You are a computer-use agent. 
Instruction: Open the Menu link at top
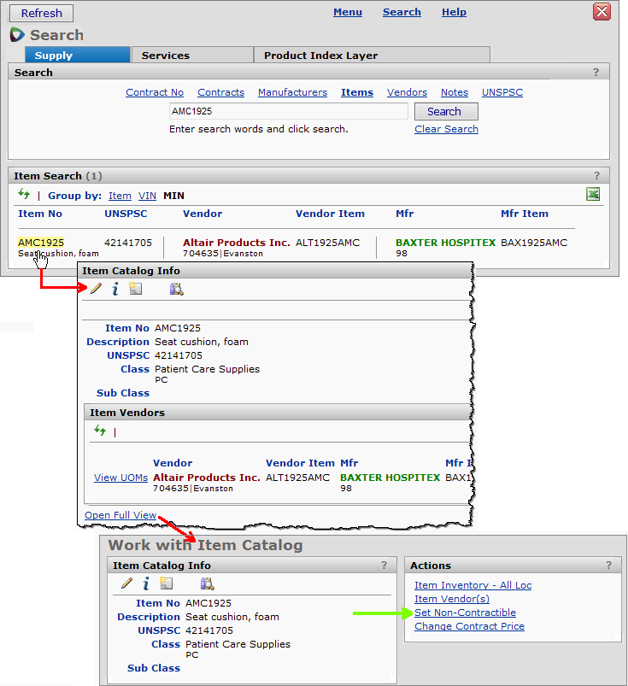coord(348,12)
